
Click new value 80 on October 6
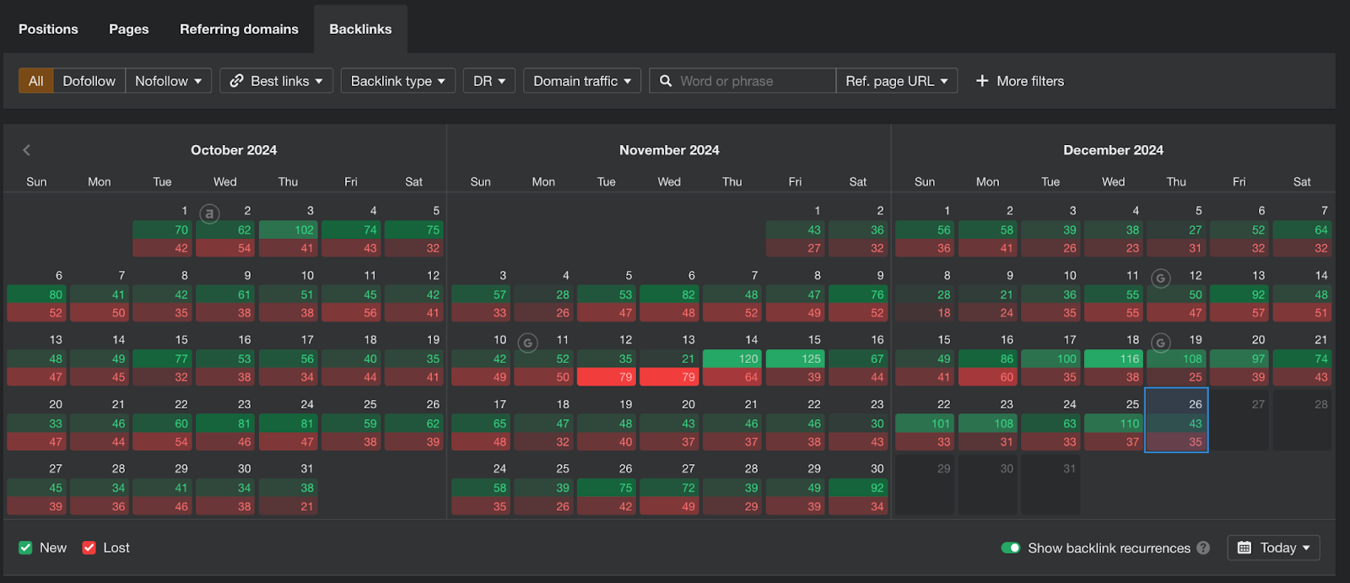click(37, 294)
